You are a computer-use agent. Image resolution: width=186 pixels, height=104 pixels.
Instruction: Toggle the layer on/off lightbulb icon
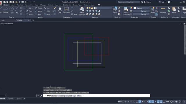[x=87, y=8]
